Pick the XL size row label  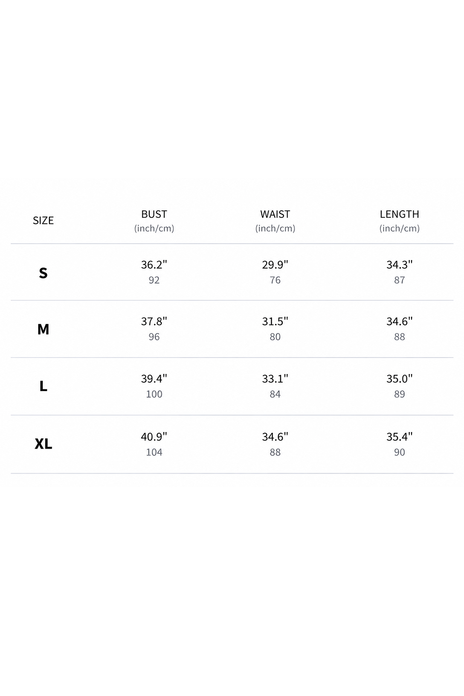[43, 444]
